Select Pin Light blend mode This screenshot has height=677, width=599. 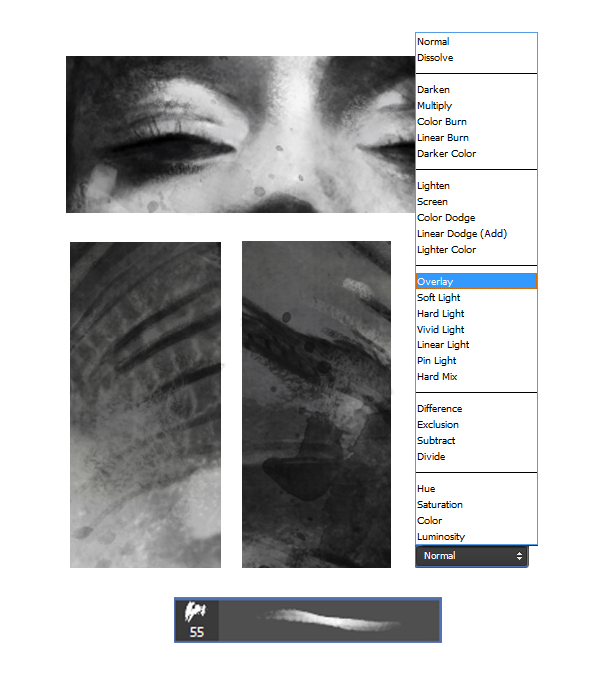click(x=476, y=361)
